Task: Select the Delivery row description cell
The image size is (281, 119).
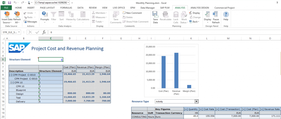Action: [24, 101]
